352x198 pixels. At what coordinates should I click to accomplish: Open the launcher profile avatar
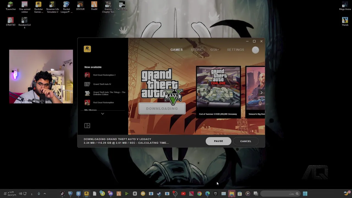coord(255,50)
